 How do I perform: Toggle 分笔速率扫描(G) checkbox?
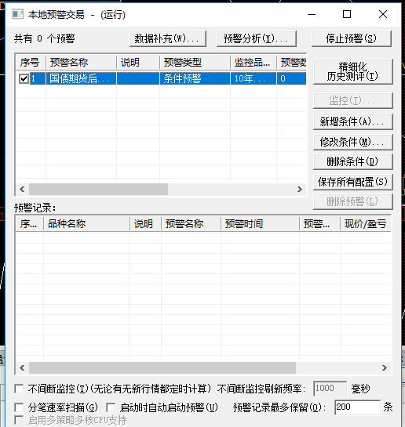pyautogui.click(x=19, y=407)
